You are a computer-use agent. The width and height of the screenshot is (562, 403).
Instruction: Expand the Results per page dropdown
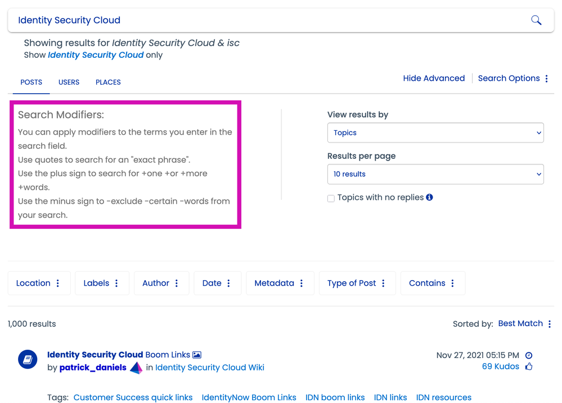pos(435,174)
